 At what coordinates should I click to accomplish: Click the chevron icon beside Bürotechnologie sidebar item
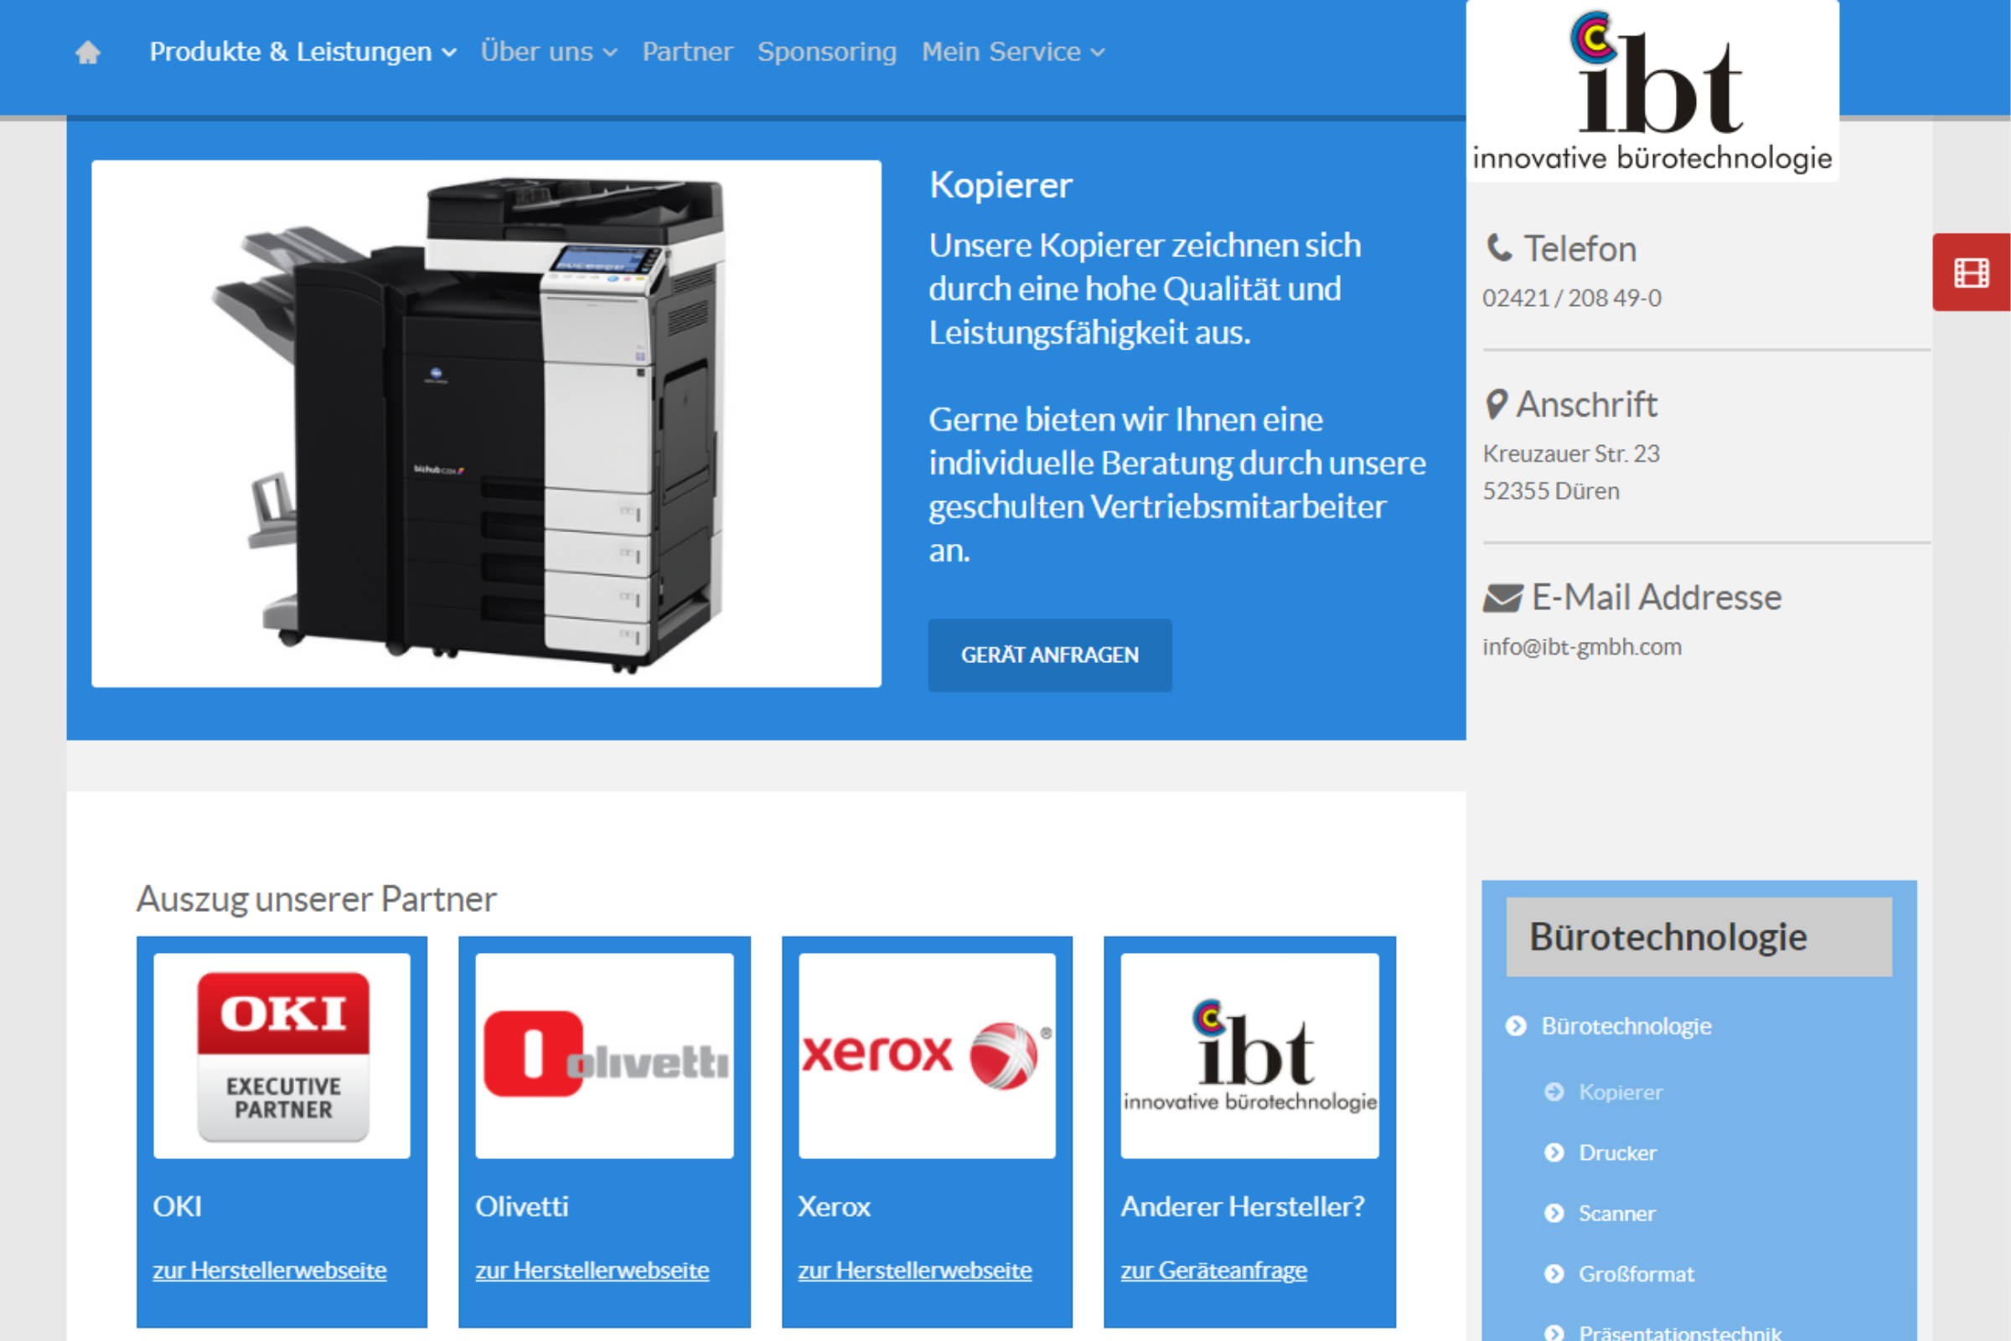point(1516,1025)
